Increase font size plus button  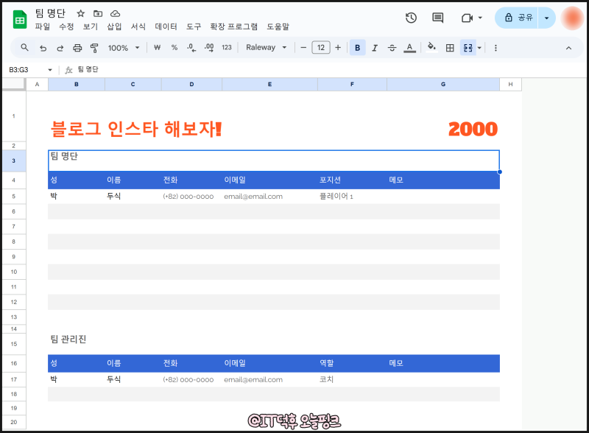pos(338,47)
